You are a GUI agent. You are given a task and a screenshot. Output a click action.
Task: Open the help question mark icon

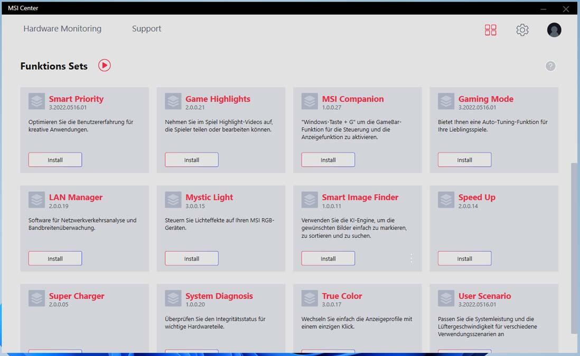tap(550, 66)
